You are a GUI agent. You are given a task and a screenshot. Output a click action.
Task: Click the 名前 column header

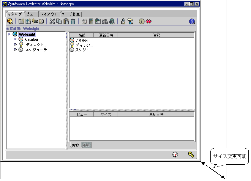pos(81,35)
